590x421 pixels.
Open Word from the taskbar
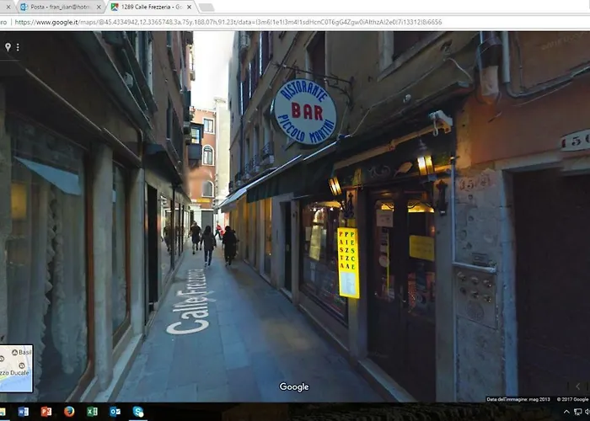point(24,411)
